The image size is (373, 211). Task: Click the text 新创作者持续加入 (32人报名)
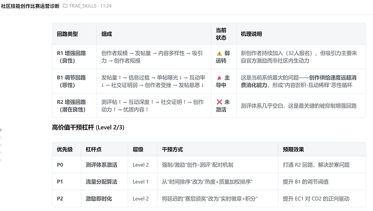click(x=277, y=53)
